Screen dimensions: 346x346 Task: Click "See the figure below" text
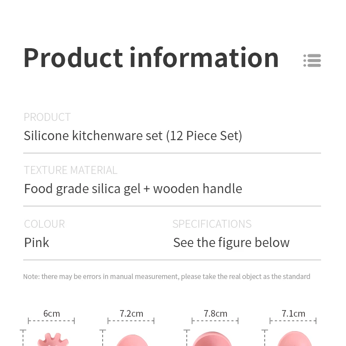(x=231, y=243)
